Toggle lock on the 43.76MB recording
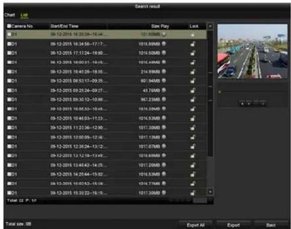291x229 pixels. [x=193, y=90]
